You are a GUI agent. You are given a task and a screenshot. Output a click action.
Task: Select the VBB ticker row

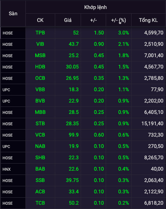(83, 90)
